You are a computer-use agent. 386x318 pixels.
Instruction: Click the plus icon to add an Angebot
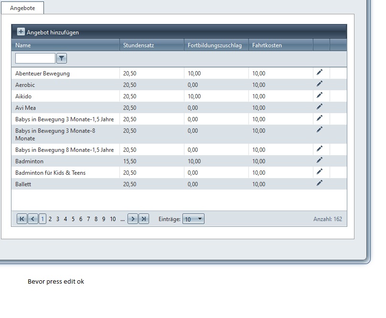coord(21,32)
